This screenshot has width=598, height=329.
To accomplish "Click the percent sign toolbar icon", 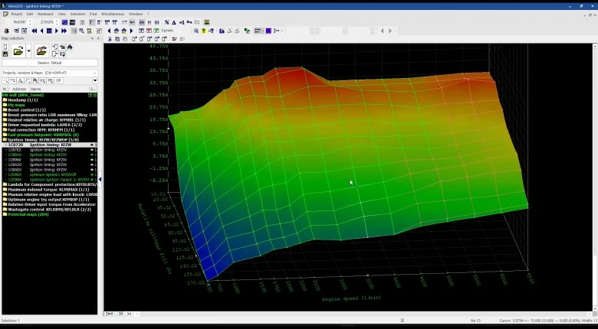I will (166, 22).
